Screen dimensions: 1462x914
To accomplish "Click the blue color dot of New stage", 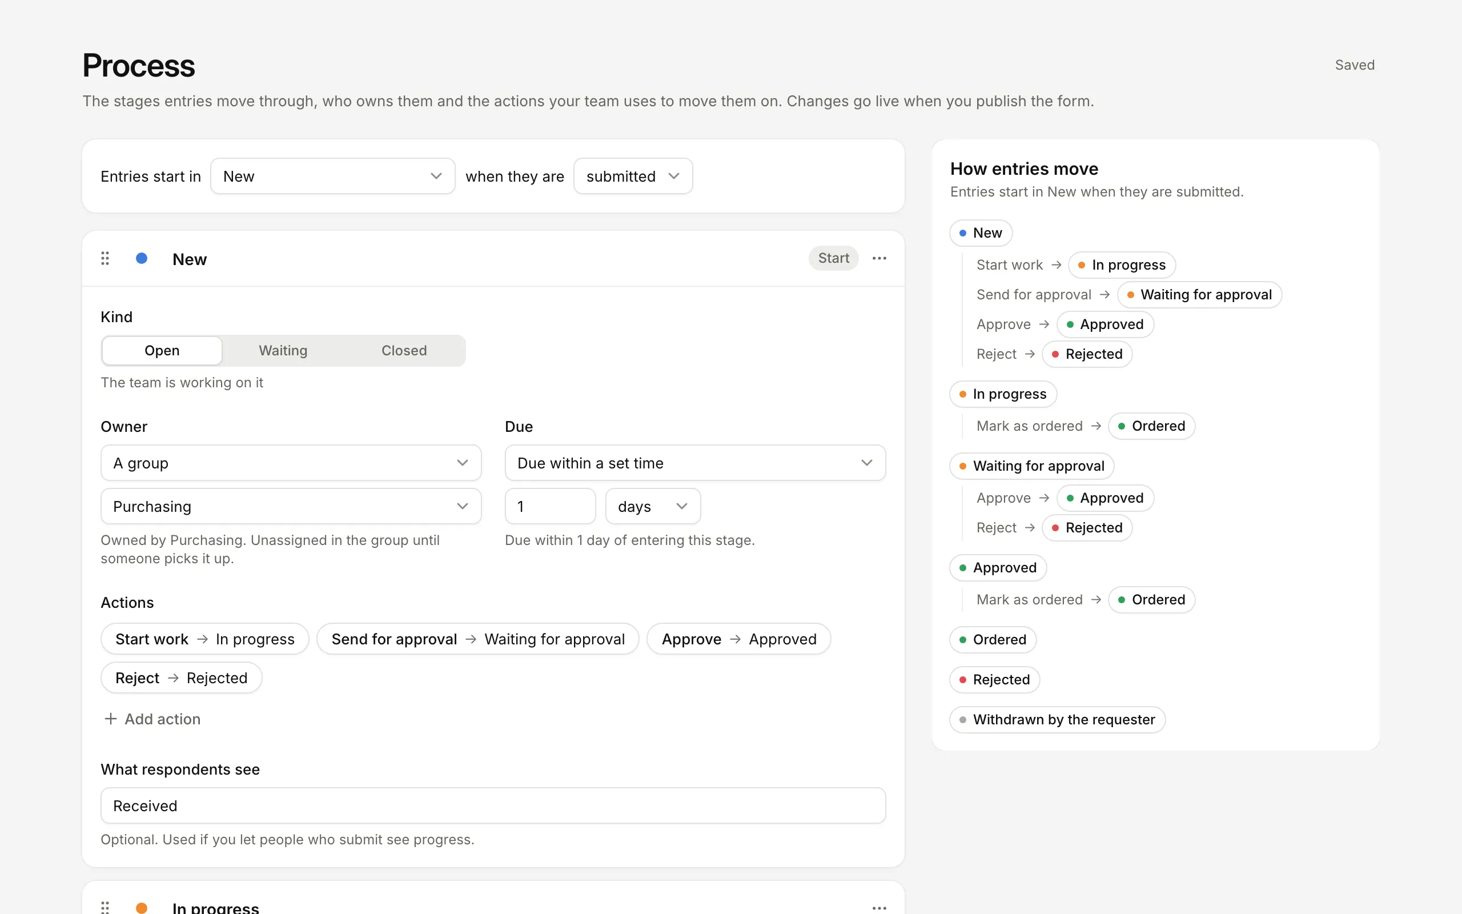I will 142,259.
